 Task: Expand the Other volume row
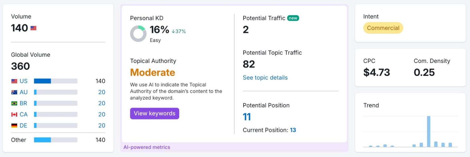pos(18,140)
